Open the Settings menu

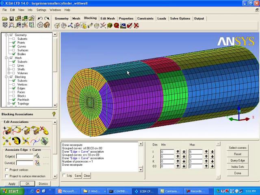pyautogui.click(x=41, y=10)
